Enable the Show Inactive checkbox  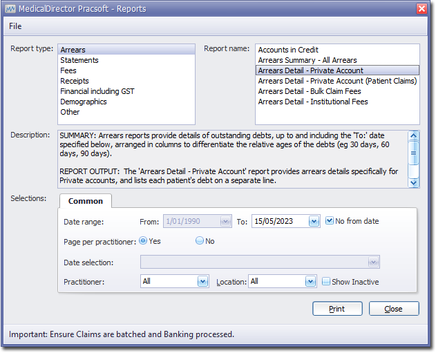pyautogui.click(x=326, y=282)
